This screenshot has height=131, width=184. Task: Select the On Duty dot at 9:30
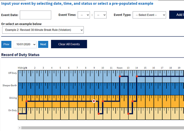click(99, 114)
